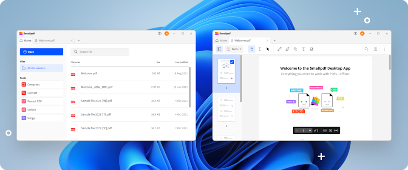Select Sample file 2022 [IT].pdf row
Screen dimensions: 408x170
pos(129,114)
